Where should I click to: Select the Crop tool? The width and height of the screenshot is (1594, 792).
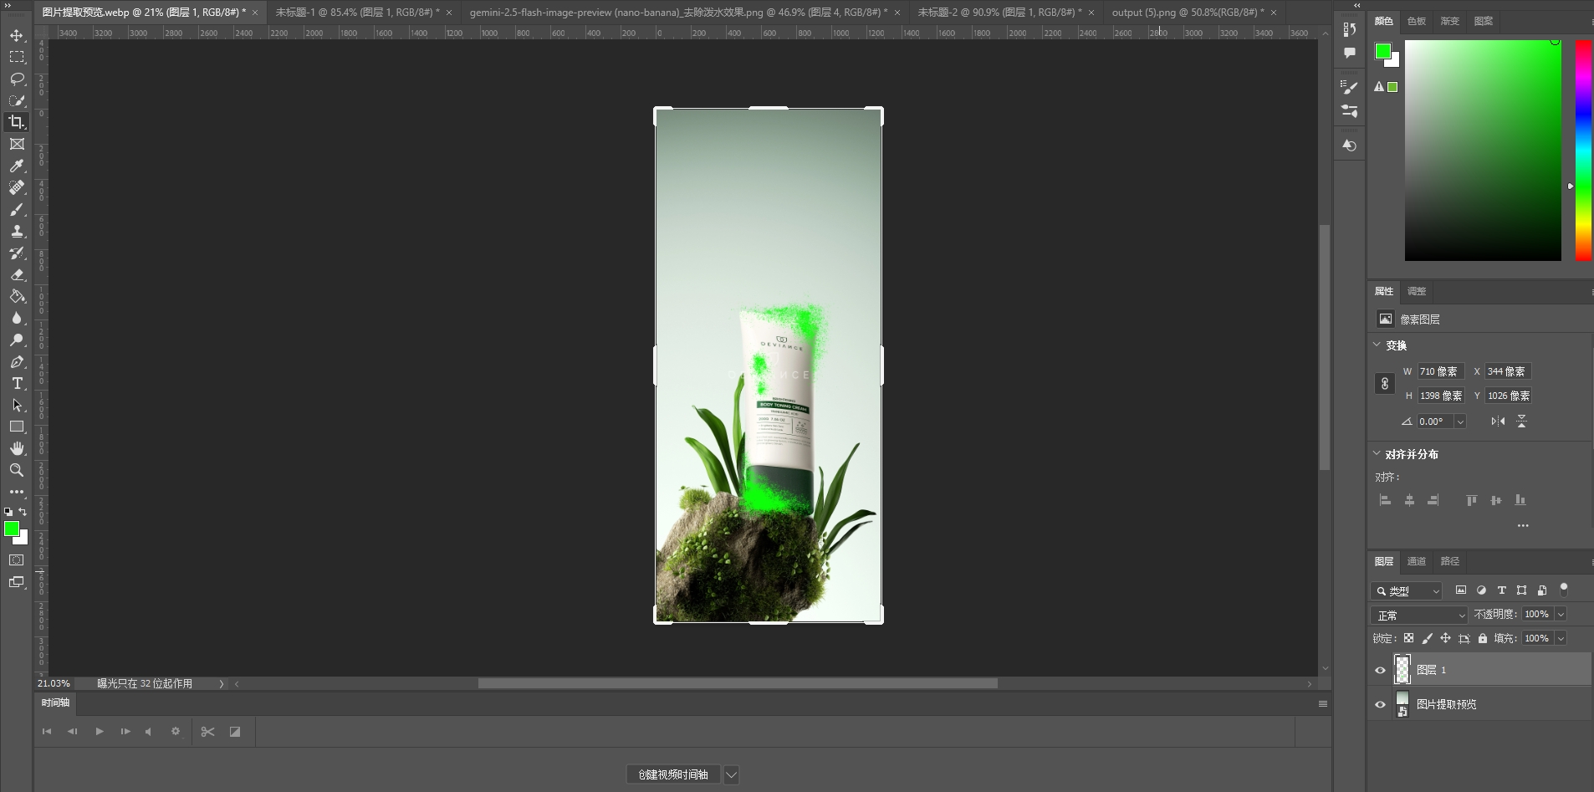pos(17,122)
